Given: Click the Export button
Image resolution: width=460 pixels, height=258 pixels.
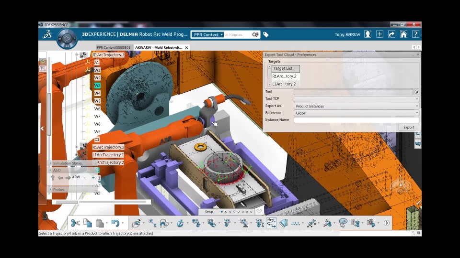Looking at the screenshot, I should click(409, 127).
